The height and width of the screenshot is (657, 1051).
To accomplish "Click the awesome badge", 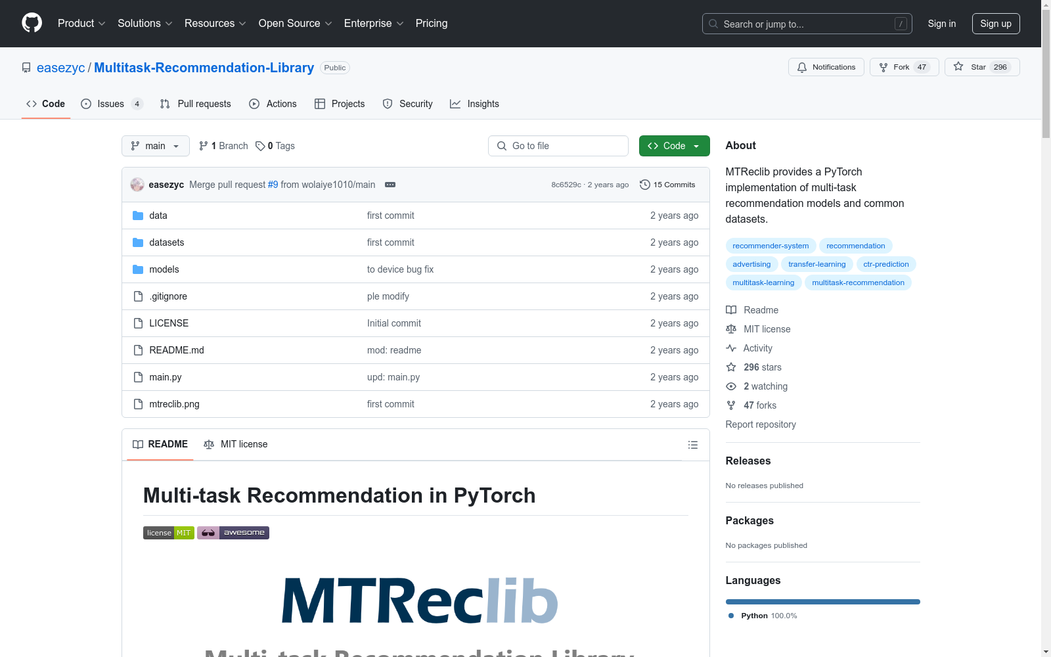I will click(233, 533).
